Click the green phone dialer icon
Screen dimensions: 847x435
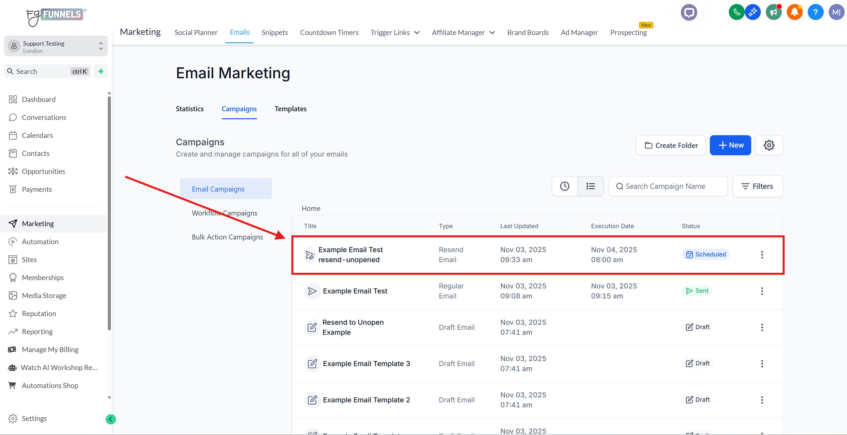point(736,13)
